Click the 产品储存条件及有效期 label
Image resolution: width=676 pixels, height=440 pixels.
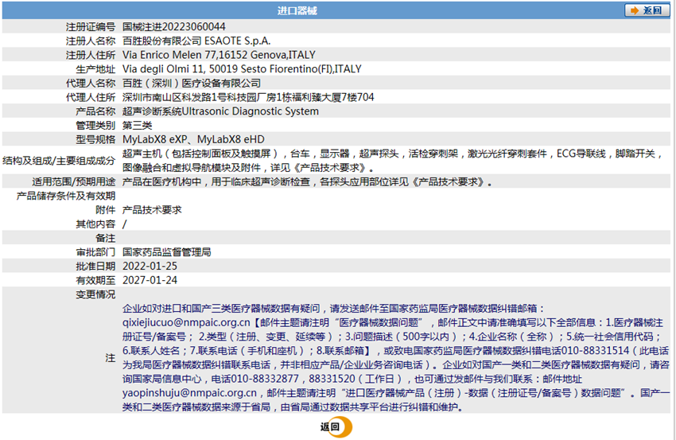coord(66,196)
